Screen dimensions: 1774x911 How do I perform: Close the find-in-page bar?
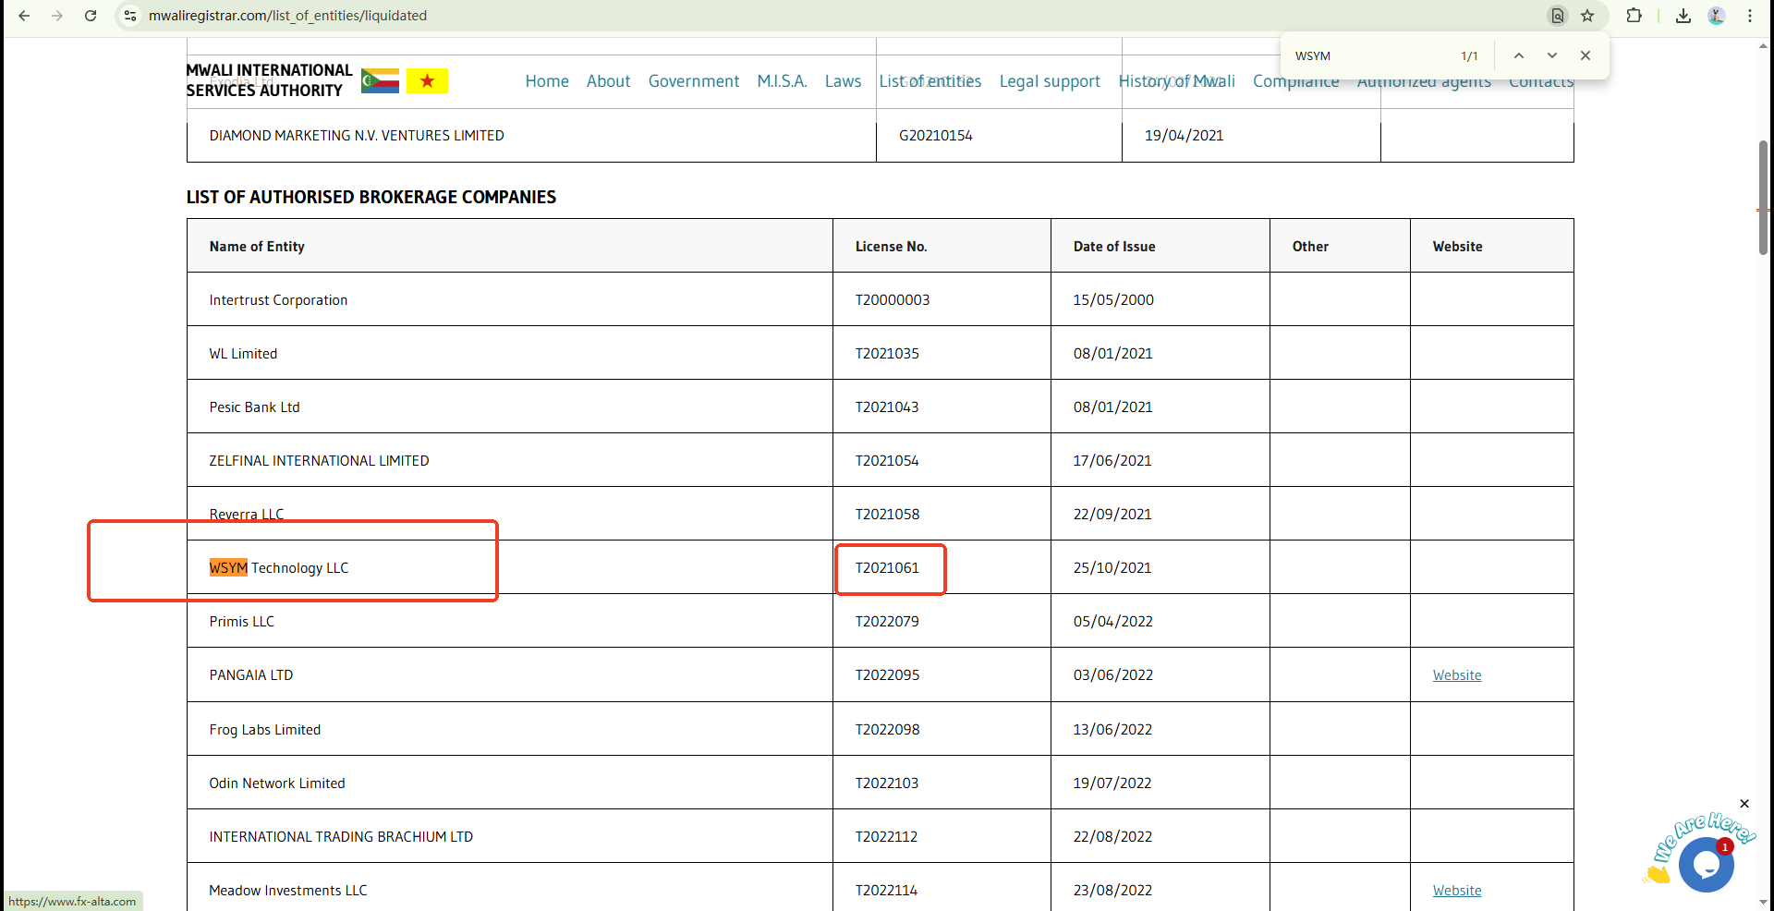(1586, 55)
